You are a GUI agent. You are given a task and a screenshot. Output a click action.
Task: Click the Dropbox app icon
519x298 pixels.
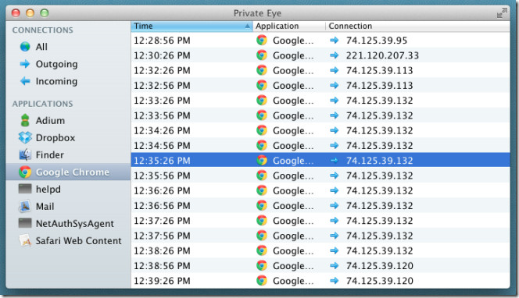click(25, 137)
